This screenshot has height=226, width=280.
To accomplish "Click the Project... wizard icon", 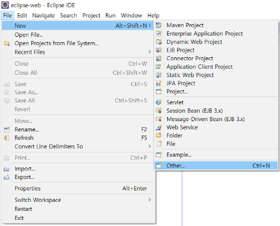I will coord(159,92).
